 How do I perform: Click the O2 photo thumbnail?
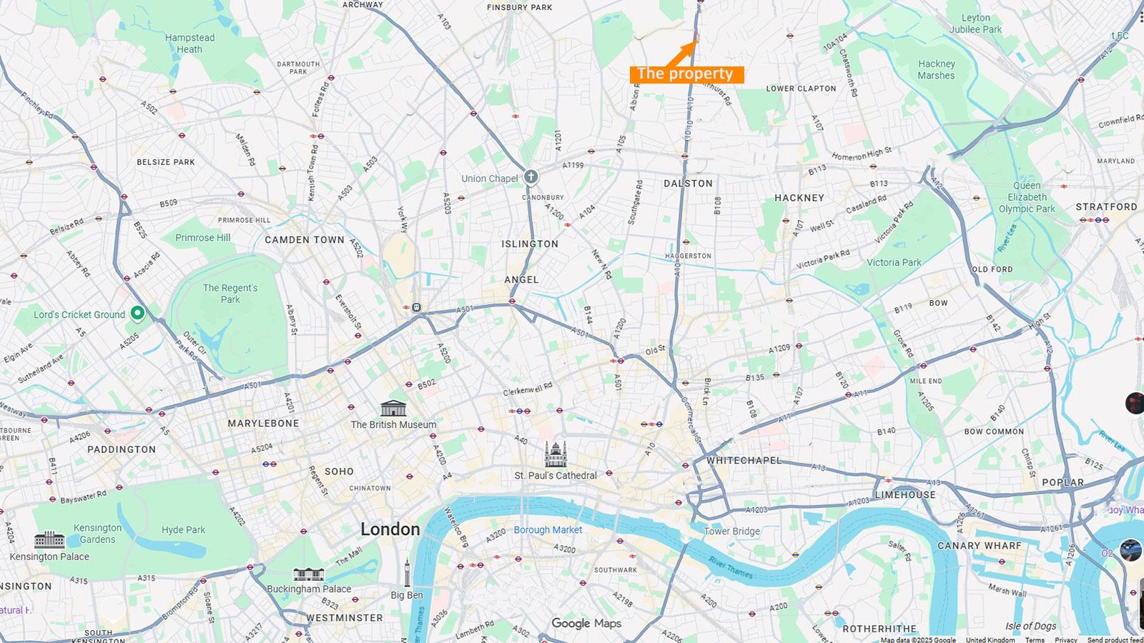[x=1130, y=550]
